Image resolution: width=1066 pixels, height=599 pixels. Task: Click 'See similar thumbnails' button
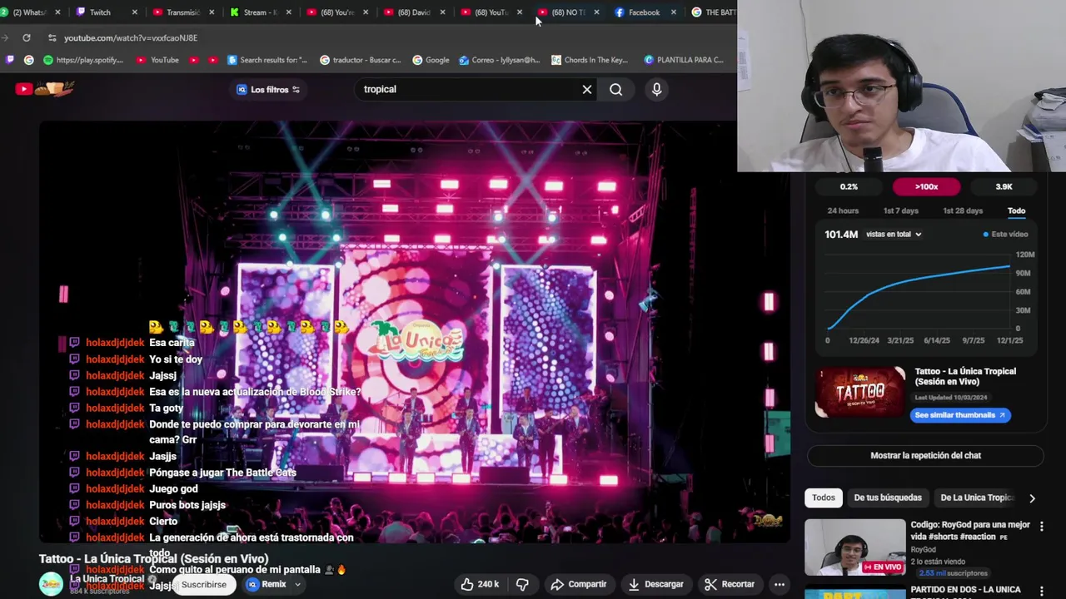[960, 415]
